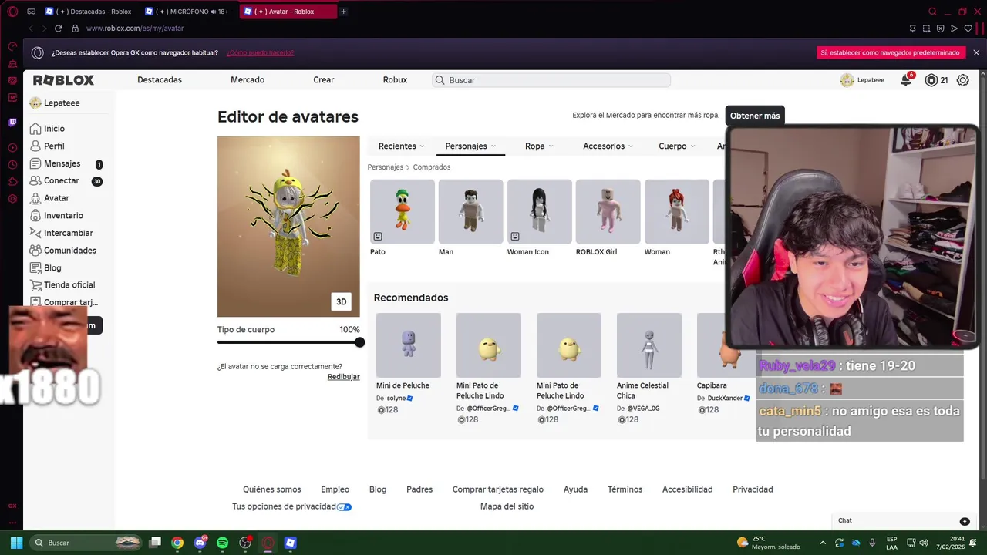This screenshot has width=987, height=555.
Task: Click the ¿Cómo puedo hacerlo? link
Action: [x=260, y=53]
